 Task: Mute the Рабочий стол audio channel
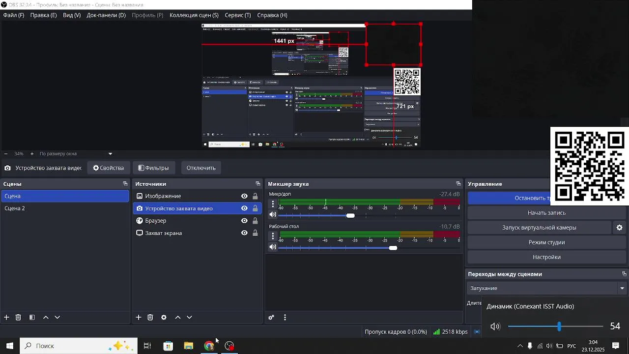273,247
